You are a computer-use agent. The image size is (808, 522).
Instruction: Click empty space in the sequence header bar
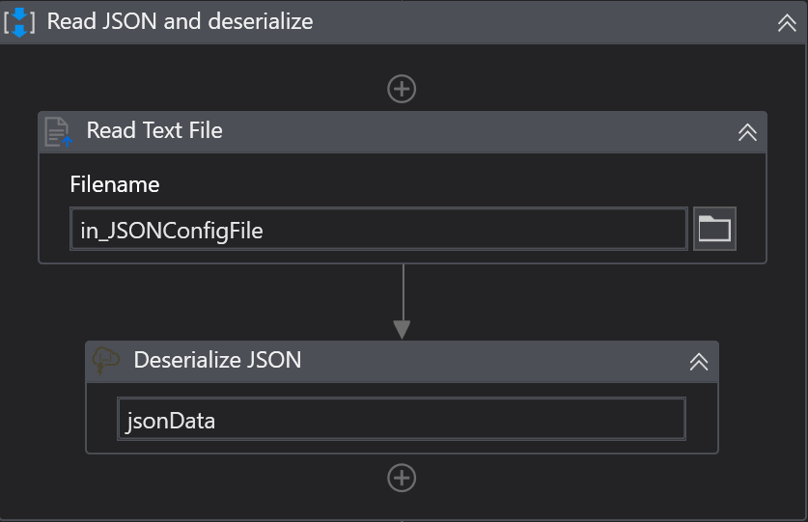click(x=541, y=21)
